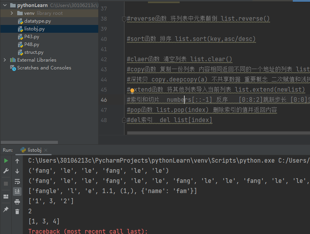Click the Print output icon
Viewport: 310px width, 234px height.
[x=17, y=202]
